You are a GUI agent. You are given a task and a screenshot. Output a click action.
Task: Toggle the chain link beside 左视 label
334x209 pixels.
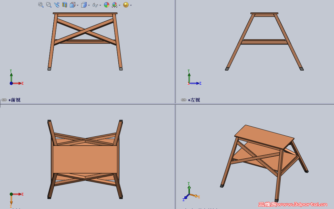(x=183, y=100)
